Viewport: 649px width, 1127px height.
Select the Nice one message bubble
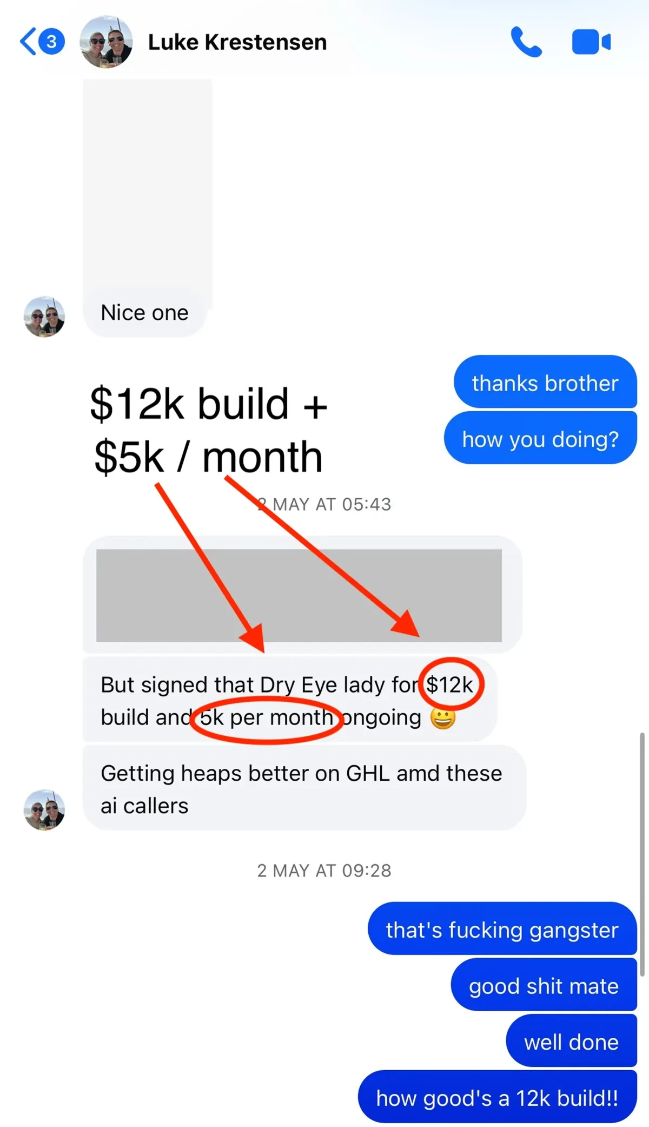[x=145, y=313]
